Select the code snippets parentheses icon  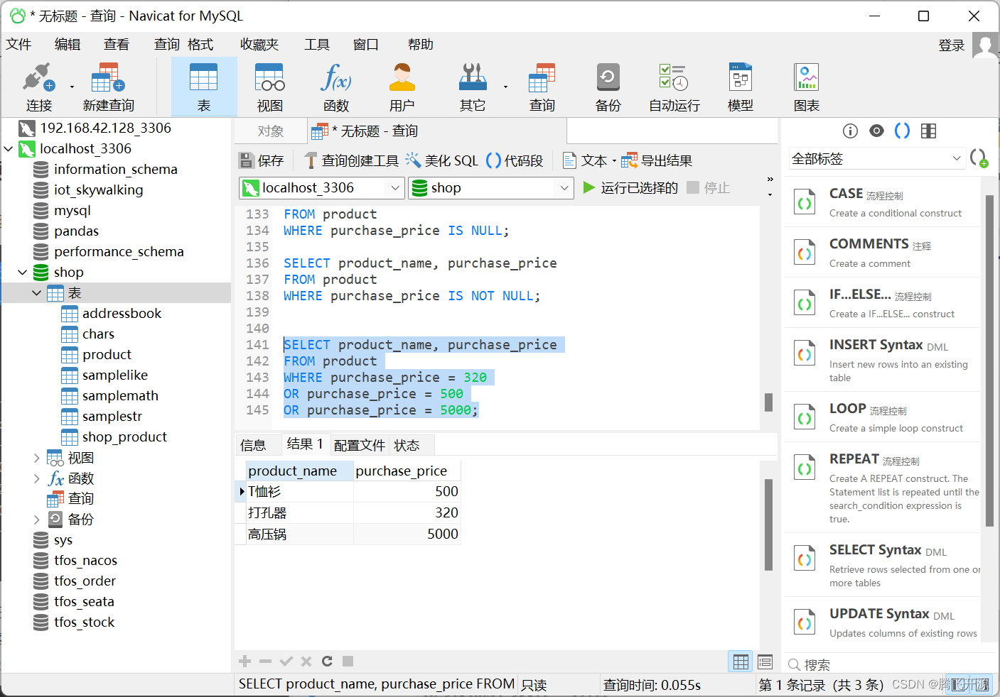[x=902, y=131]
